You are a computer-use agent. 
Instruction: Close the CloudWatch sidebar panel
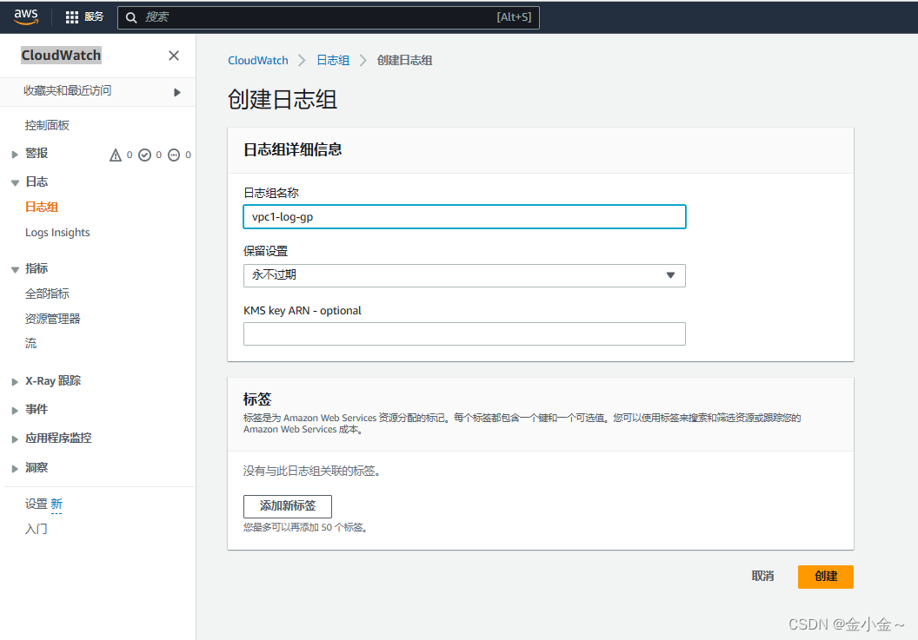tap(174, 56)
